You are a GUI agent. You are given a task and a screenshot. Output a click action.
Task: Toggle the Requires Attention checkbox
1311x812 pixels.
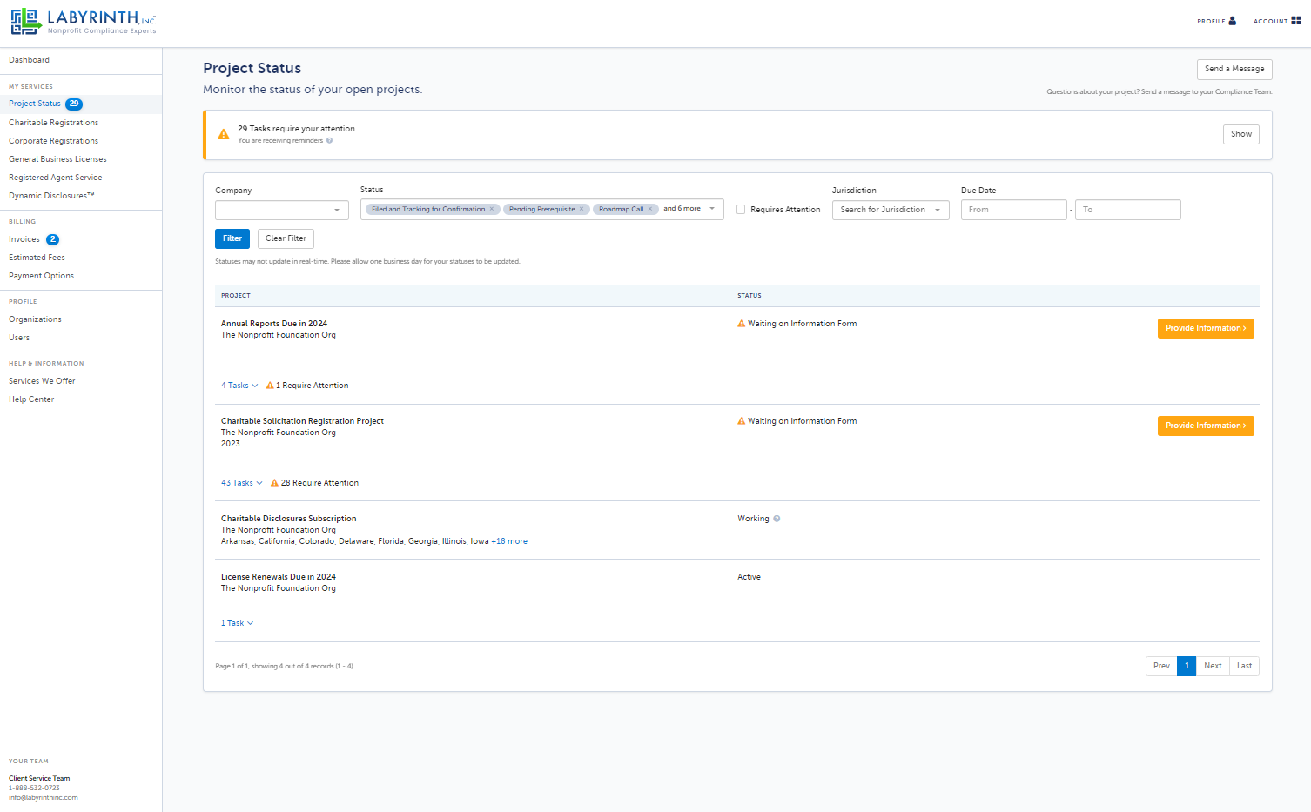point(741,210)
